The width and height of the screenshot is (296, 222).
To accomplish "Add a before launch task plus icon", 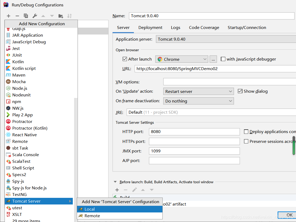I will pyautogui.click(x=117, y=190).
